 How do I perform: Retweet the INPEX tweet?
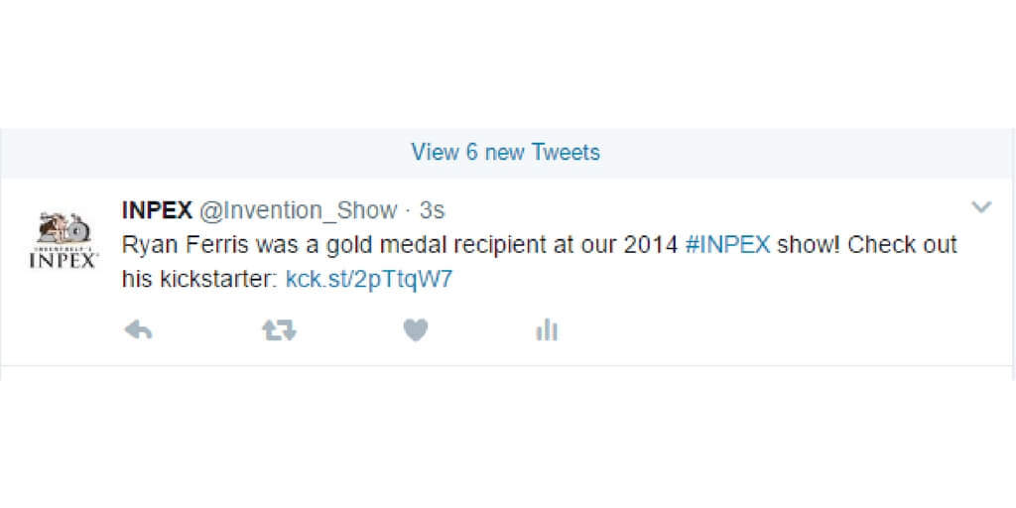pos(279,331)
